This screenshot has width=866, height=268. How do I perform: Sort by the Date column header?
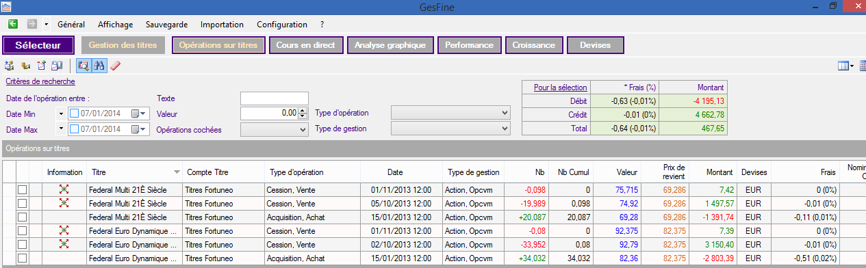395,172
